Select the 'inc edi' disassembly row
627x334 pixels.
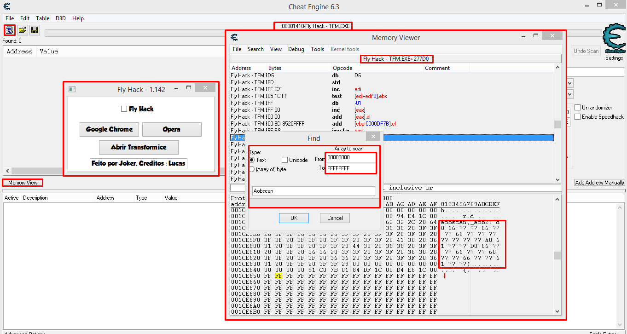point(392,89)
